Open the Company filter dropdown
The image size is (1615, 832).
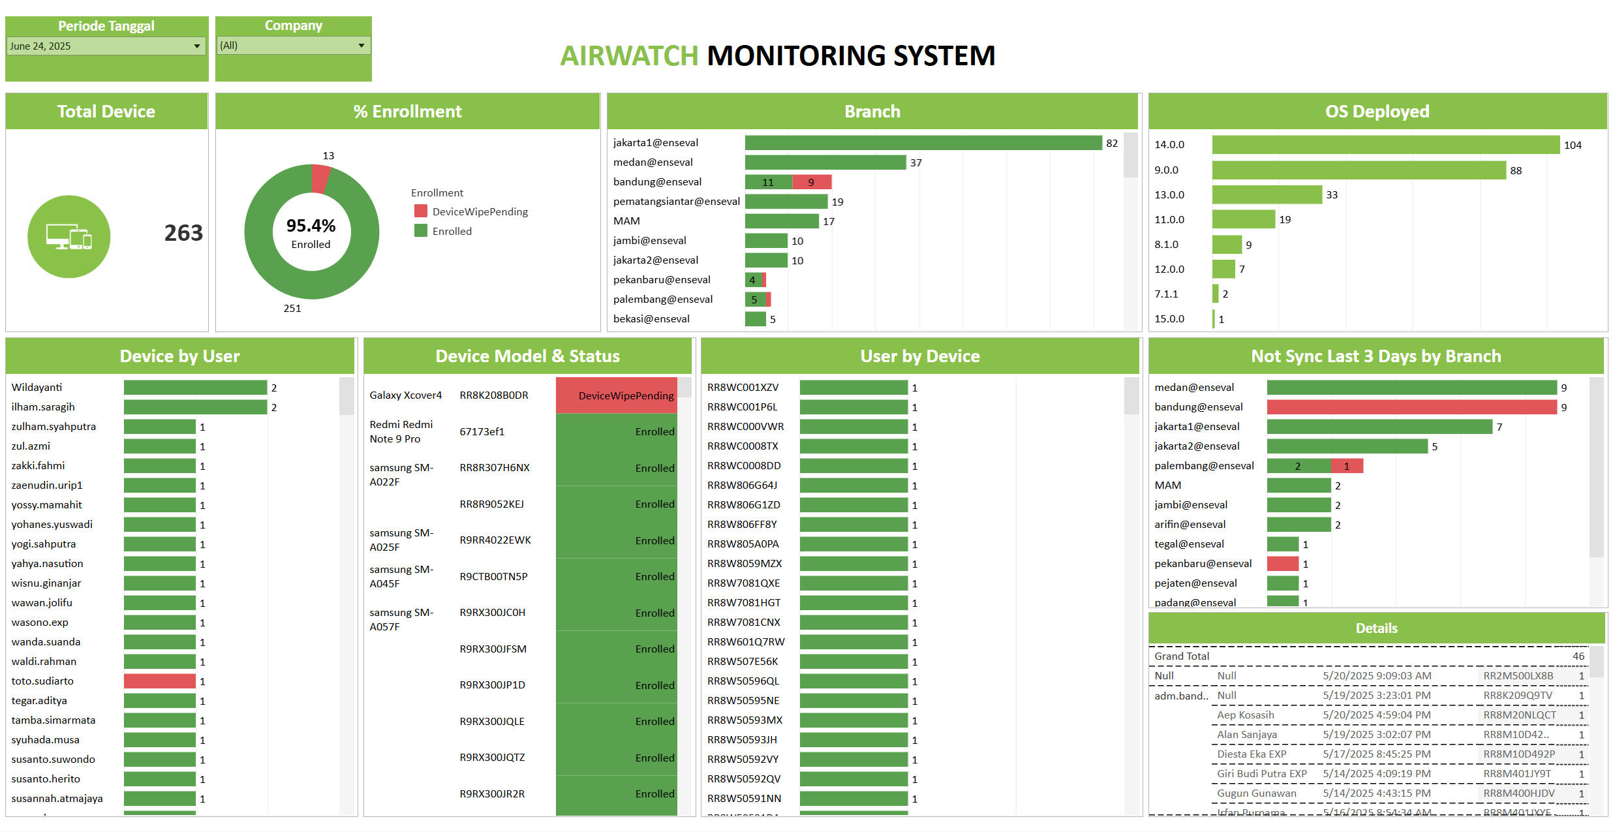point(361,46)
